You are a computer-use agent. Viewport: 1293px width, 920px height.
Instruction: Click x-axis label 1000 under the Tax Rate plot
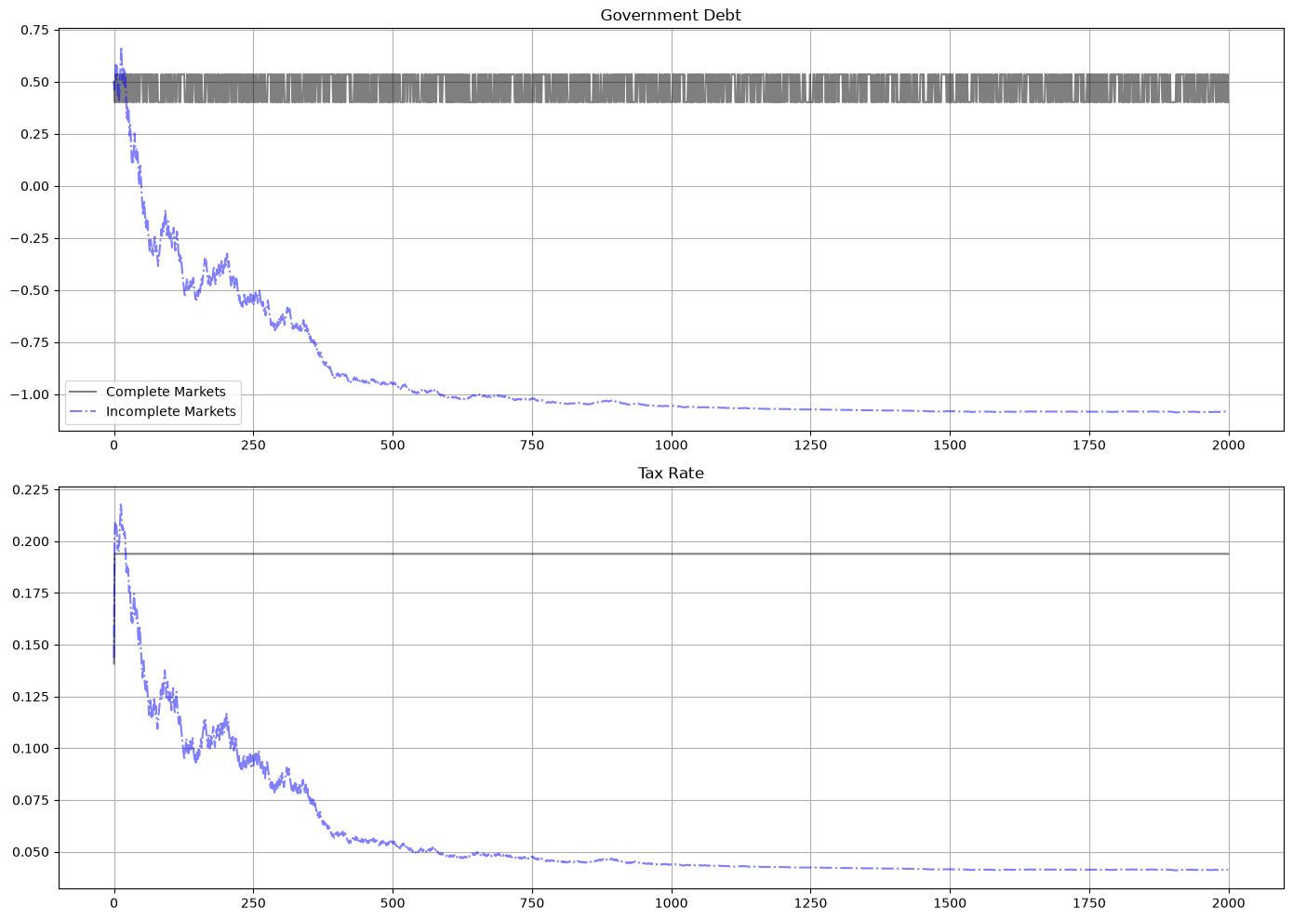(x=671, y=902)
